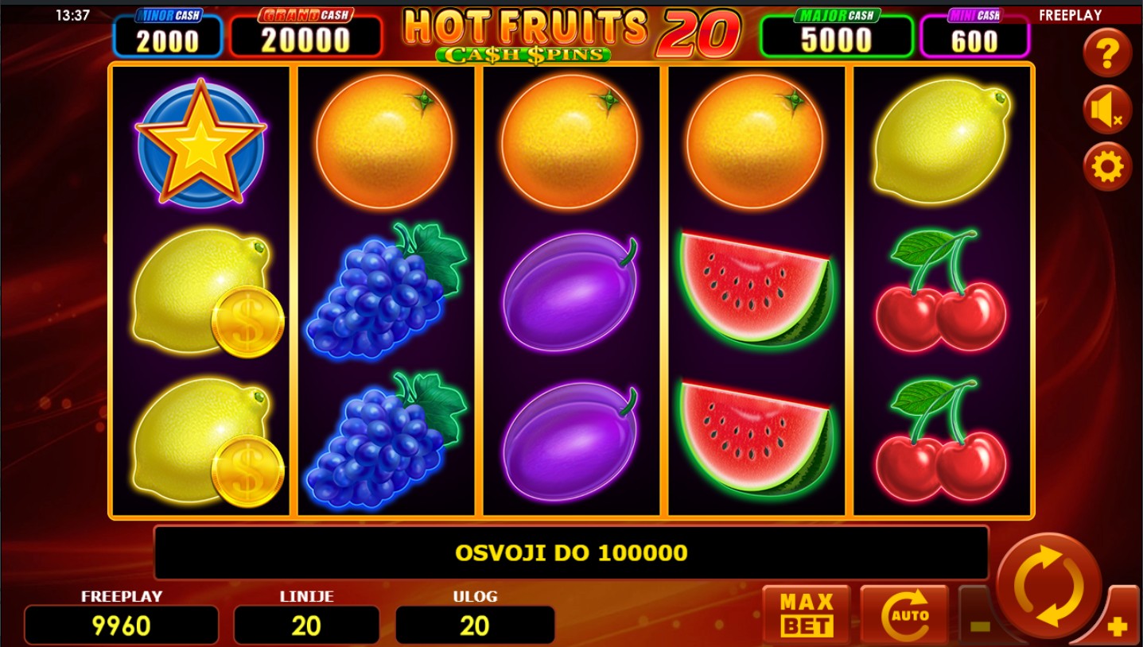Open settings with the gear icon

pos(1107,167)
